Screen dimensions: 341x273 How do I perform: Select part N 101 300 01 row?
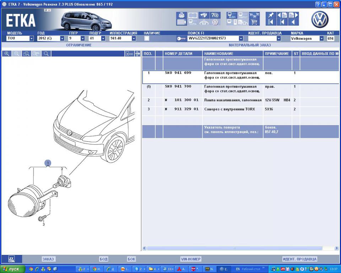(240, 102)
